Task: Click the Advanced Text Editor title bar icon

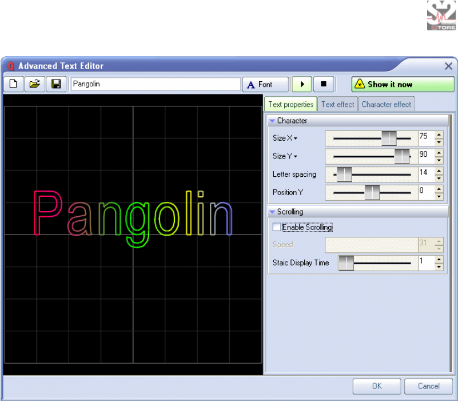Action: coord(10,66)
